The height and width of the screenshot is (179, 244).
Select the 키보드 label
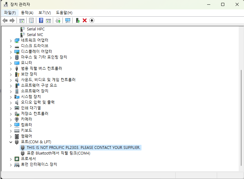pyautogui.click(x=27, y=130)
